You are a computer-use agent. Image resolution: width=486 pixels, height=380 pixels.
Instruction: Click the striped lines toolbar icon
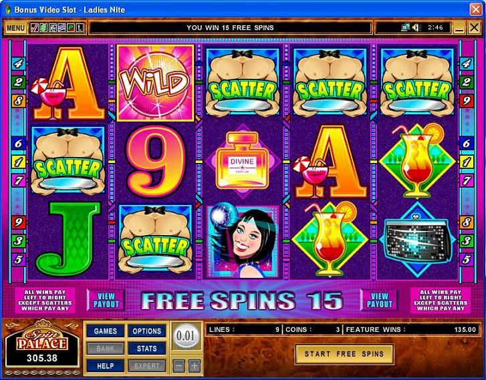[62, 28]
